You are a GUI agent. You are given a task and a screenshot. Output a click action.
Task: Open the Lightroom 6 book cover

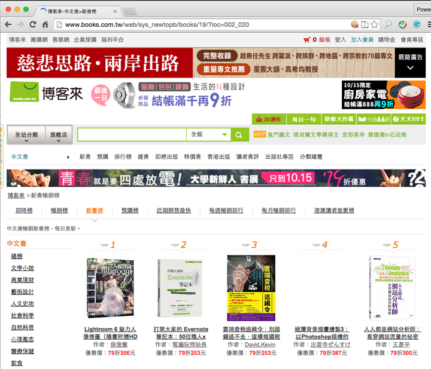(x=110, y=288)
